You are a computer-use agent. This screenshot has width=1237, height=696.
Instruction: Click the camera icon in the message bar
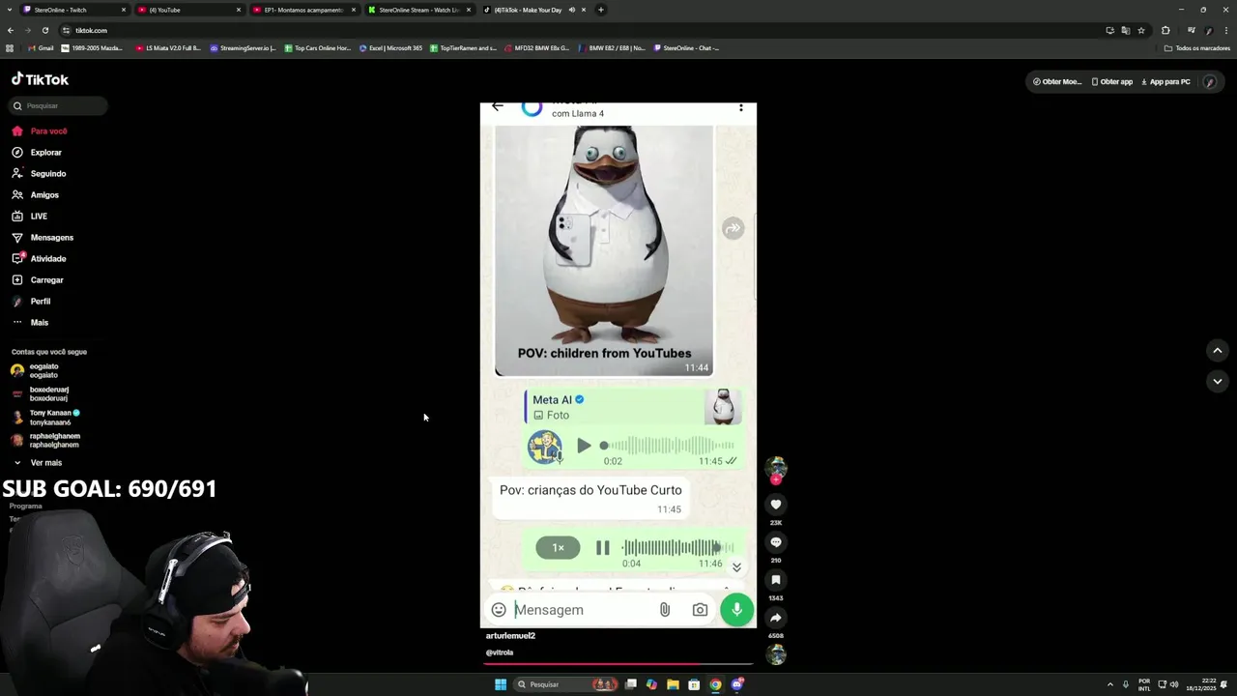(700, 610)
